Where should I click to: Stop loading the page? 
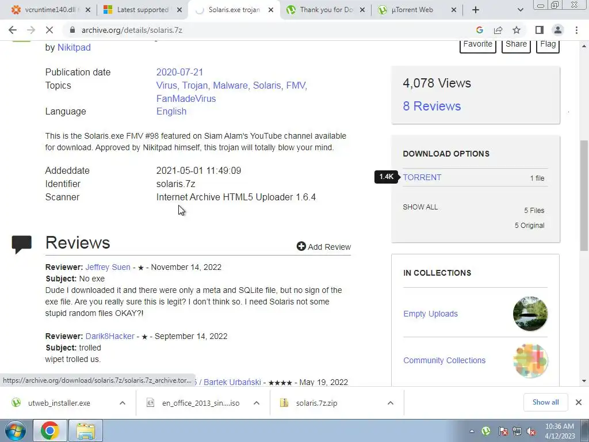(49, 30)
